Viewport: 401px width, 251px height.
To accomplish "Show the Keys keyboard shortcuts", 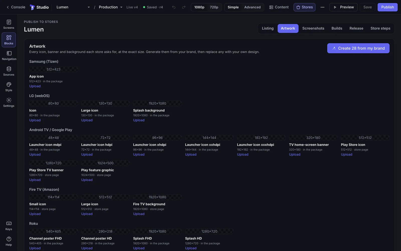I will (9, 226).
